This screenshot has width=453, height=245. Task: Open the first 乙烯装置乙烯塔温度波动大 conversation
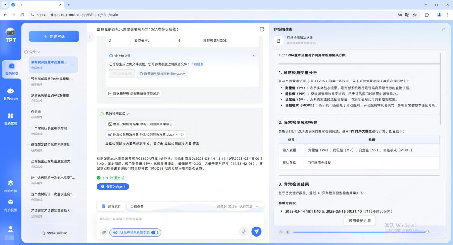pyautogui.click(x=53, y=164)
